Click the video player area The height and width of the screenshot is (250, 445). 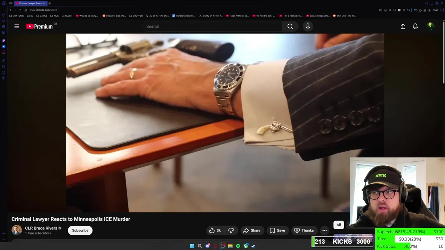click(225, 123)
